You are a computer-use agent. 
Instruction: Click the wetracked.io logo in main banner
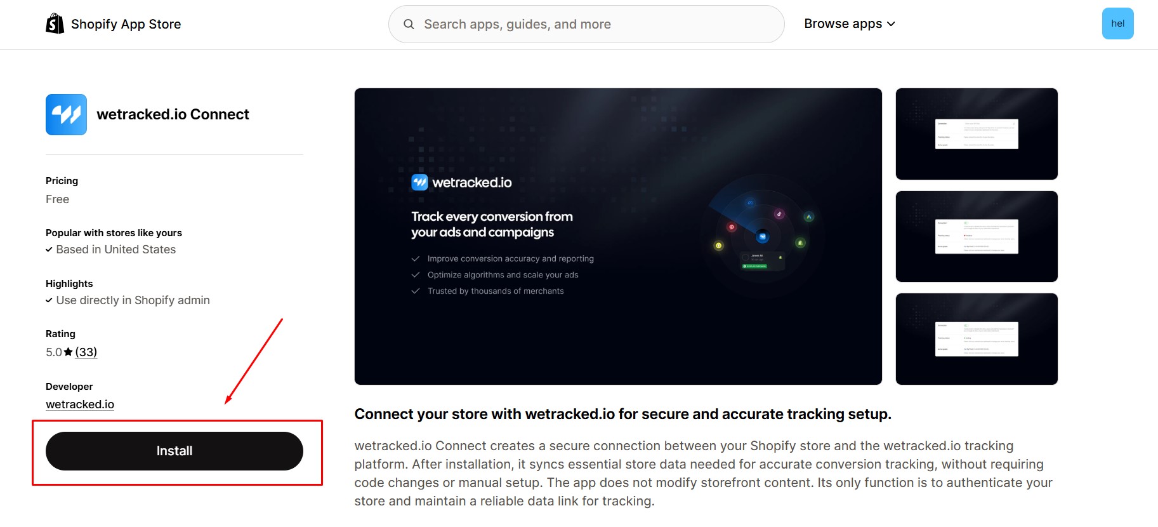(x=461, y=183)
